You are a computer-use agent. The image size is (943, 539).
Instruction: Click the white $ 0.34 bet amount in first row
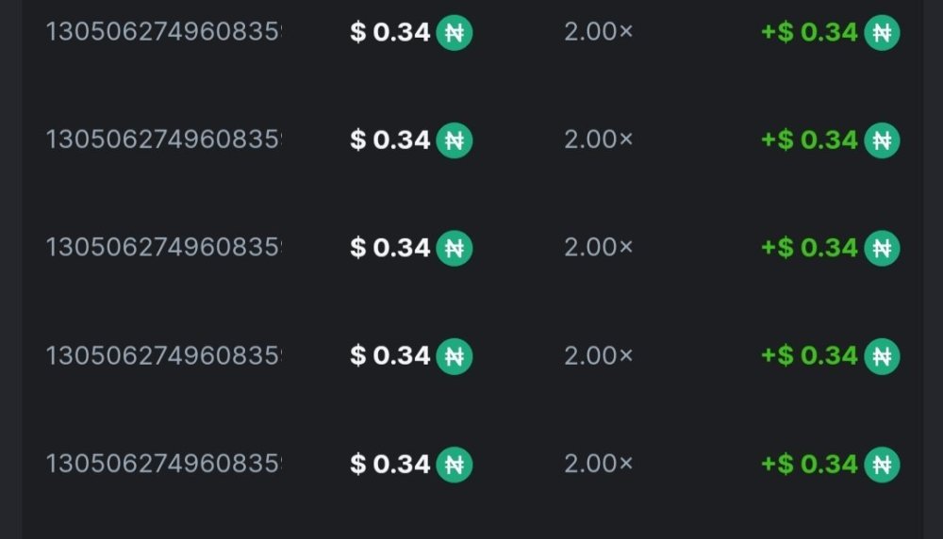(390, 33)
